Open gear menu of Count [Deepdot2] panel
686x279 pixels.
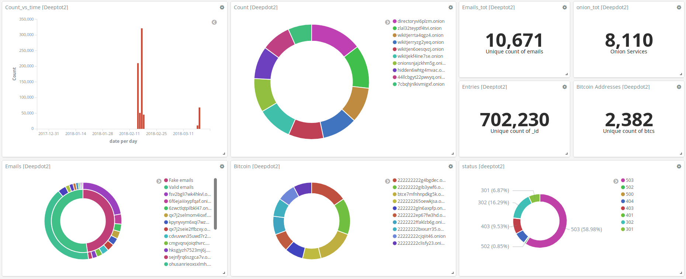(x=451, y=7)
